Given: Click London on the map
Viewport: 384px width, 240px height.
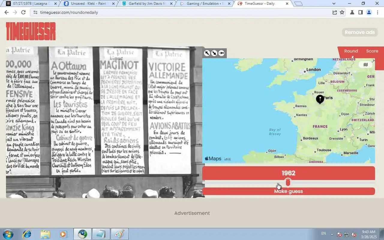Looking at the screenshot, I should coord(313,70).
